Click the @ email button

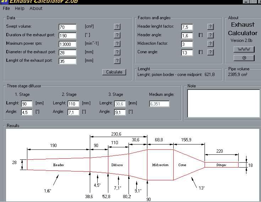[x=244, y=58]
